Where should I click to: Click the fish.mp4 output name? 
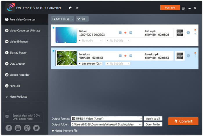(150, 31)
